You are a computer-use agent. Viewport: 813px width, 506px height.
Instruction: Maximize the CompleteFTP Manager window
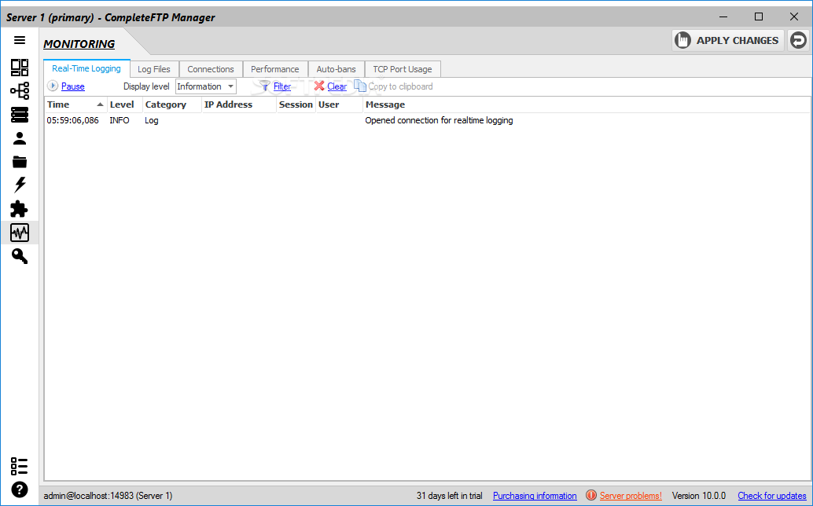point(759,16)
